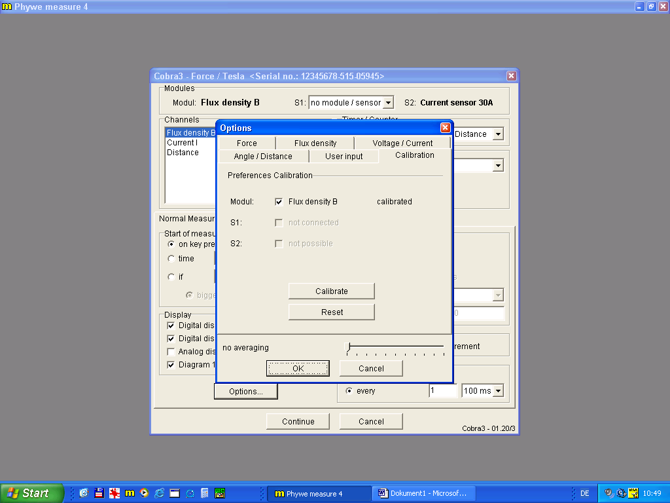Click the yellow VISA system tray icon
Screen dimensions: 670x503
pos(633,493)
